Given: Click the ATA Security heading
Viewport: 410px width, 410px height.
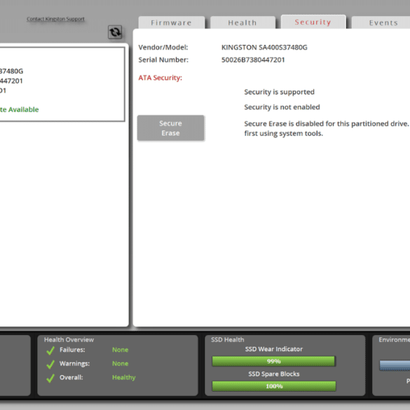Looking at the screenshot, I should coord(160,78).
